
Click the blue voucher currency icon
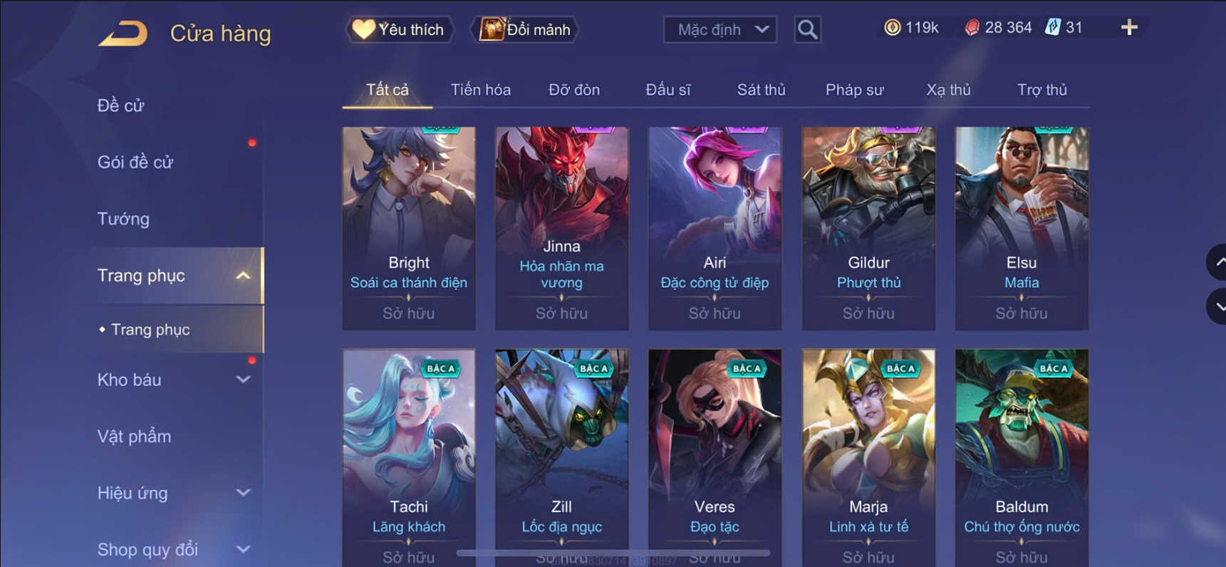click(1052, 28)
